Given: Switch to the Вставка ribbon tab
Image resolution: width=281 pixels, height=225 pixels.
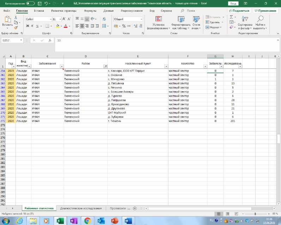Looking at the screenshot, I should click(x=39, y=11).
